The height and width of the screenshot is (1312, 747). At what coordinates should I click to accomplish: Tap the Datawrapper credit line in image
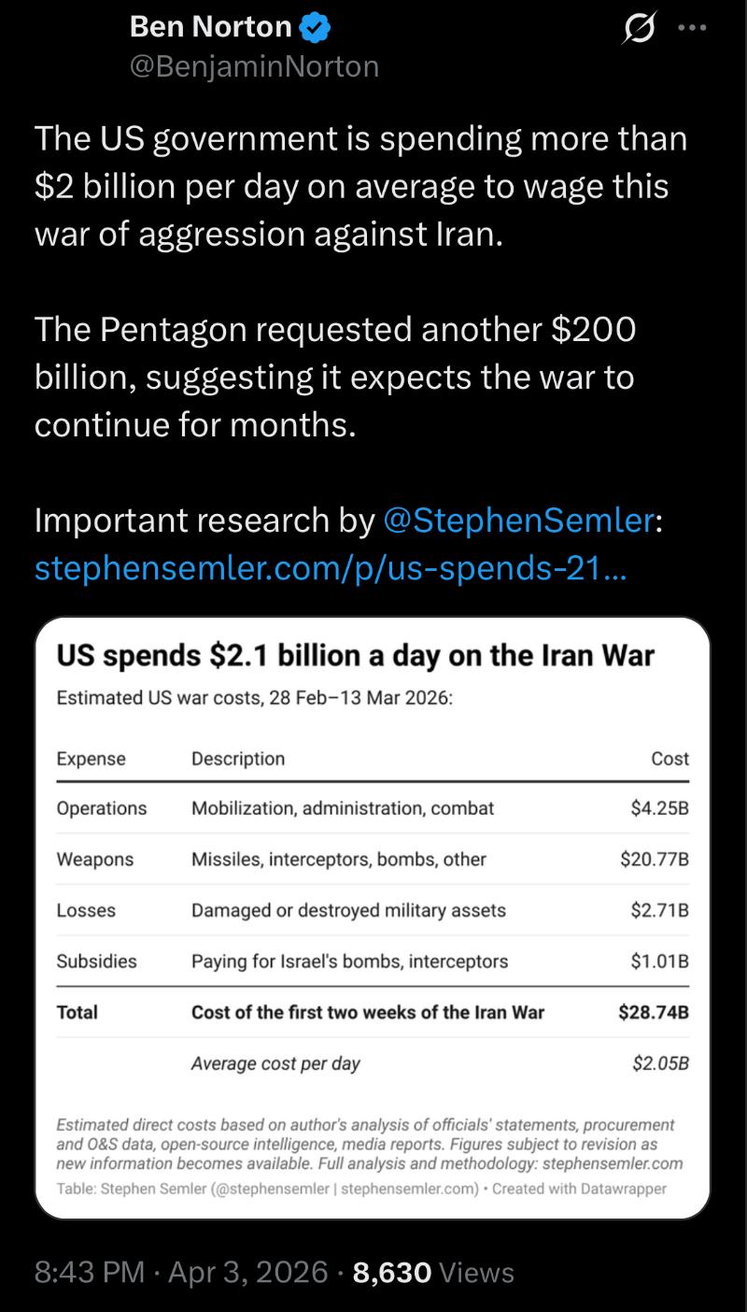tap(361, 1190)
